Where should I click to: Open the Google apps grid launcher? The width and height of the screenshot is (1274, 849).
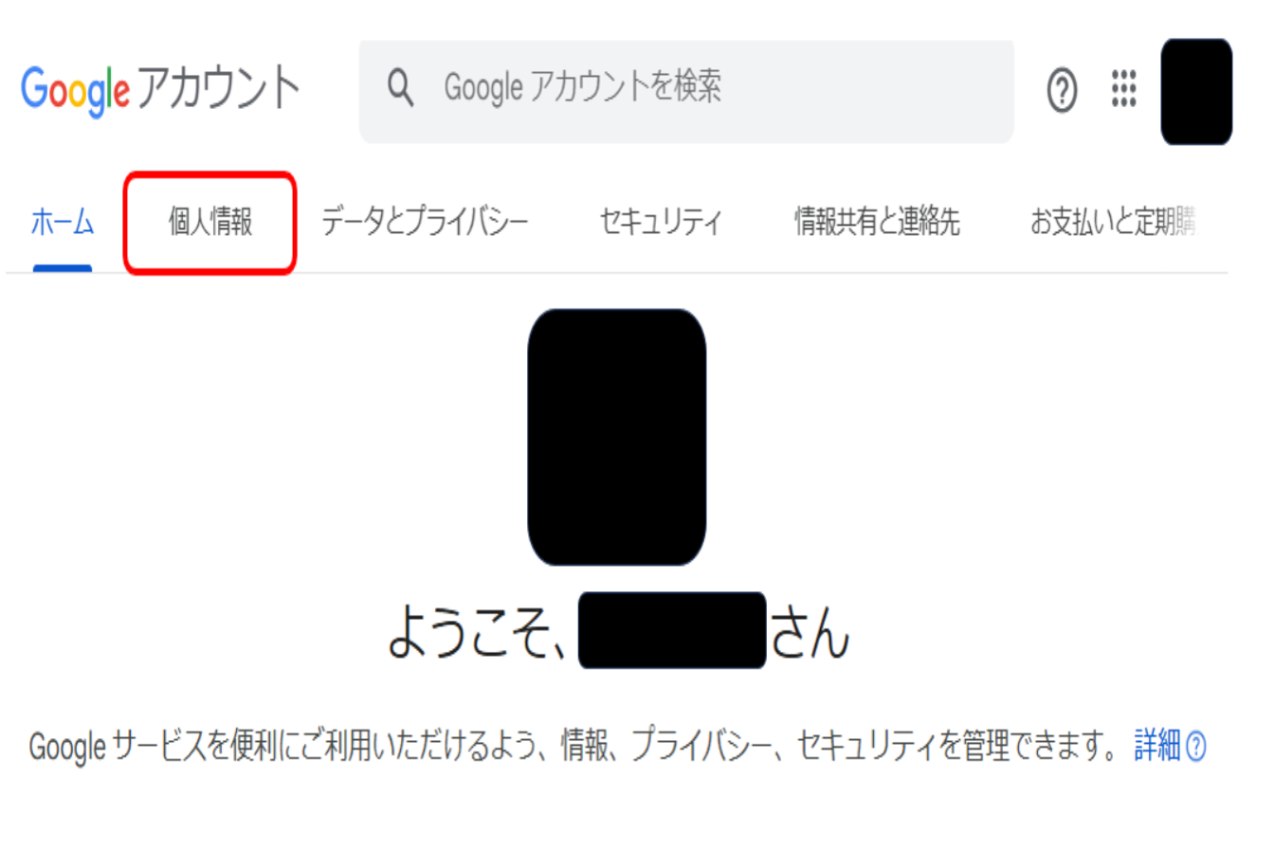(x=1123, y=89)
